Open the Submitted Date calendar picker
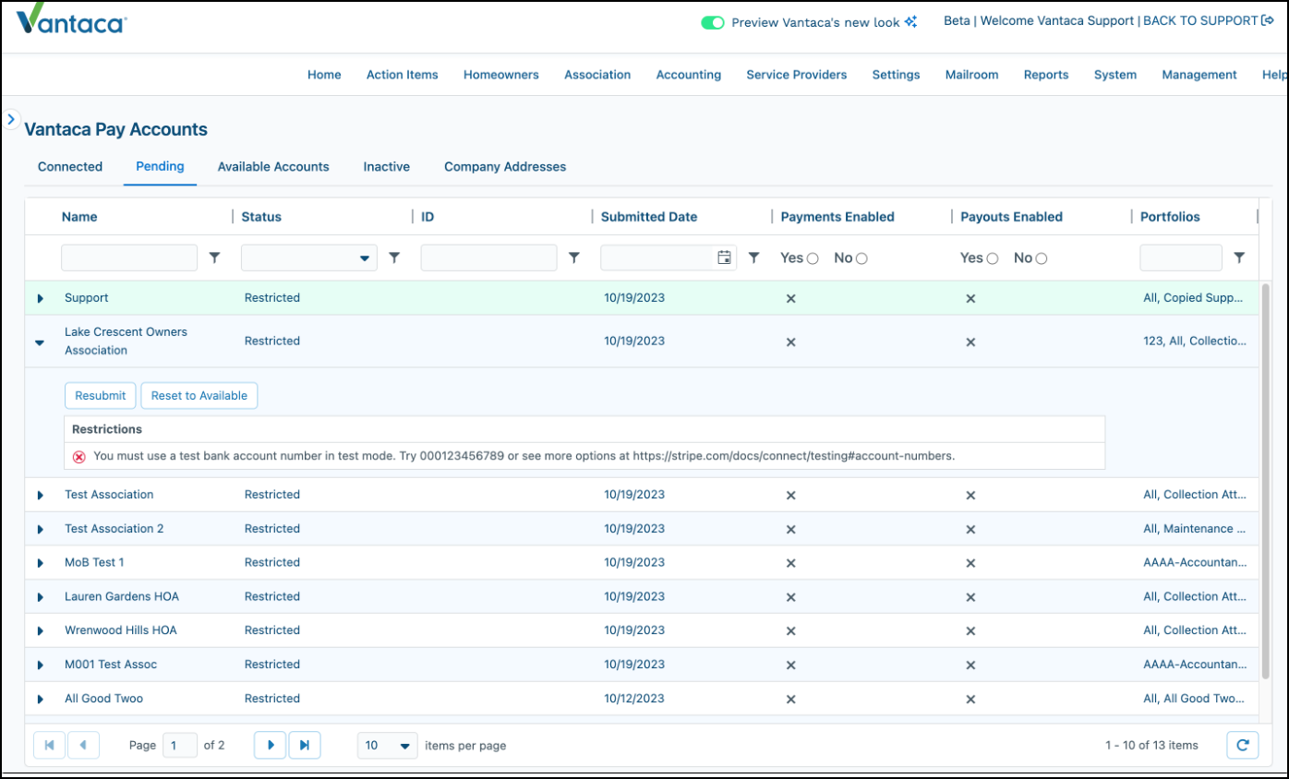Image resolution: width=1289 pixels, height=779 pixels. pos(725,258)
